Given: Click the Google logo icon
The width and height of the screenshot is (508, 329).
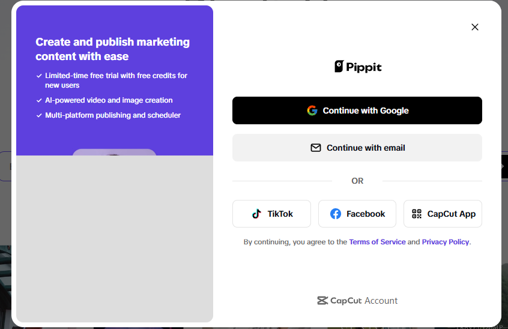Looking at the screenshot, I should click(312, 110).
